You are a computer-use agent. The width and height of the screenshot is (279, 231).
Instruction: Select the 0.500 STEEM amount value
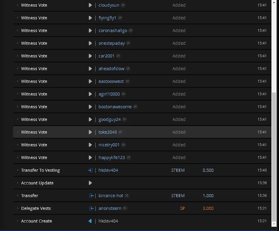[x=208, y=170]
